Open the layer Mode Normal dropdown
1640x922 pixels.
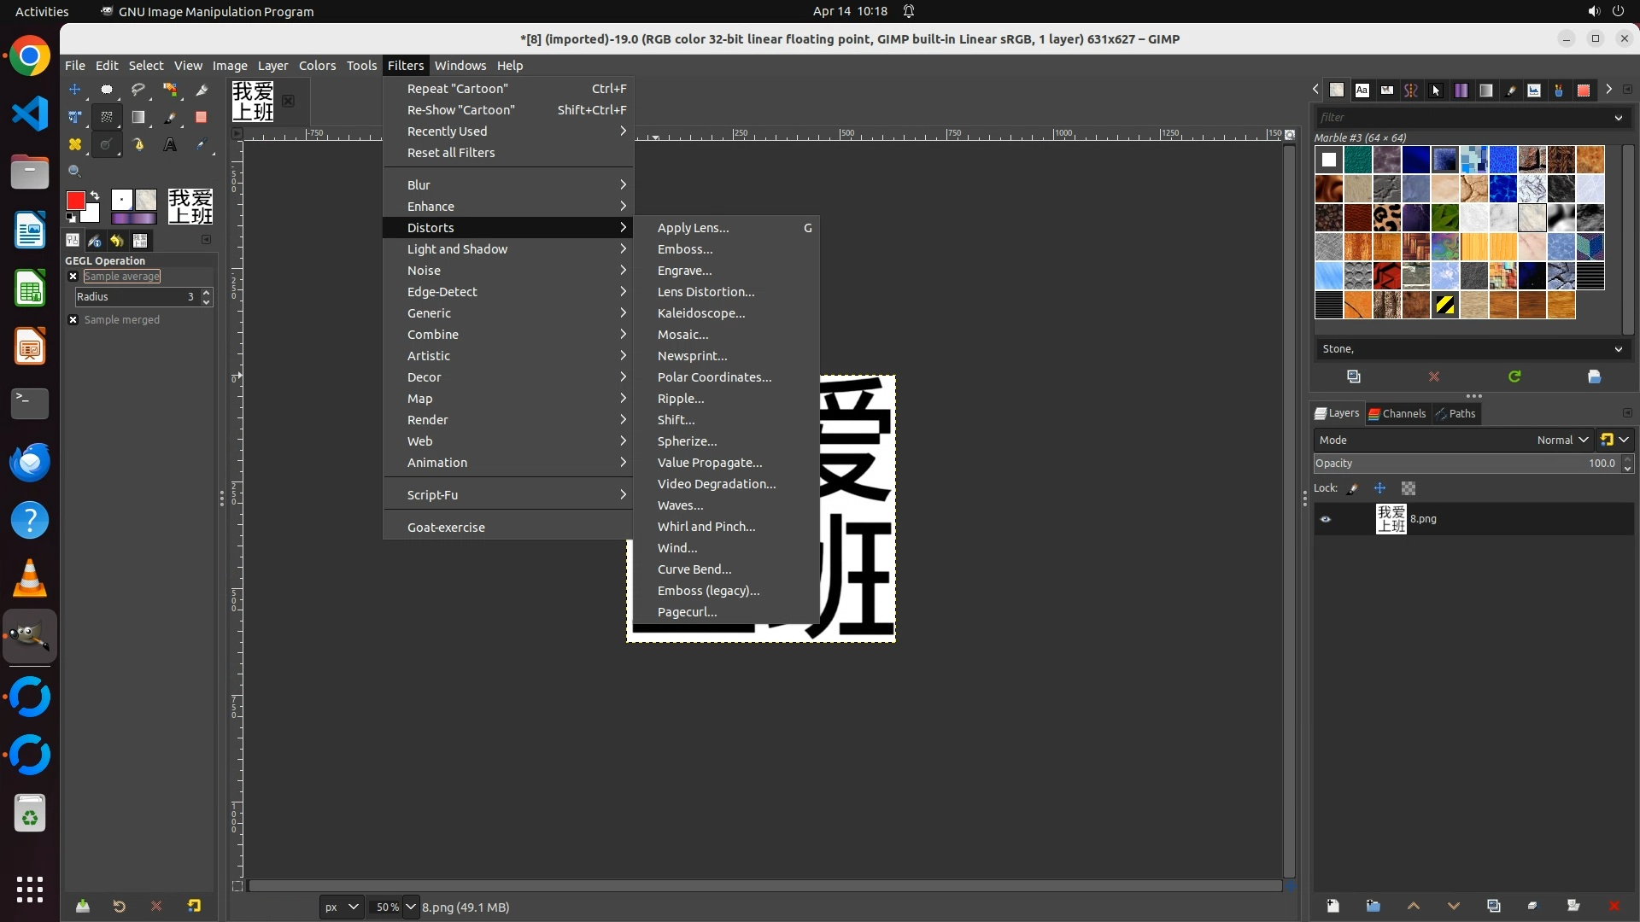[1561, 441]
